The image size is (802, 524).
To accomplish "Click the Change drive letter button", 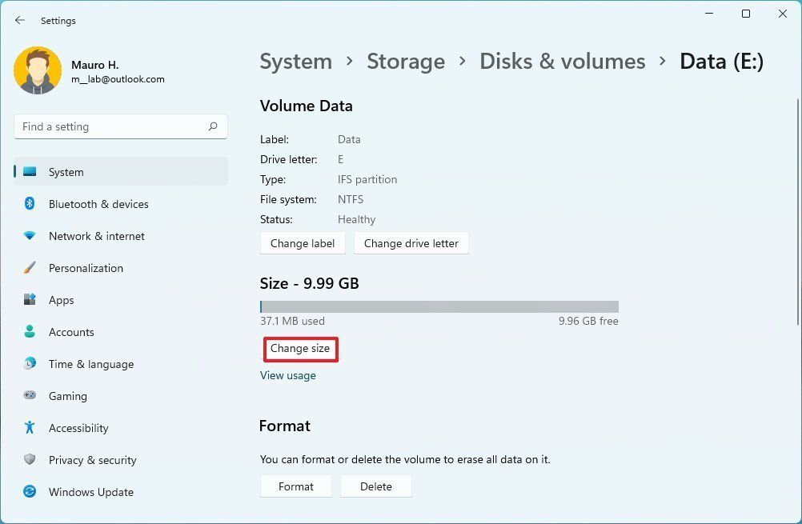I will (411, 243).
